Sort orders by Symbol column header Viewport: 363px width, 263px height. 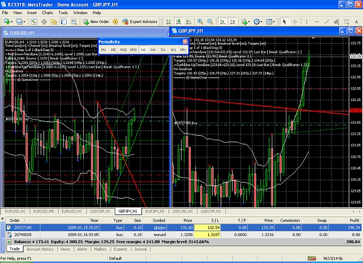[154, 221]
